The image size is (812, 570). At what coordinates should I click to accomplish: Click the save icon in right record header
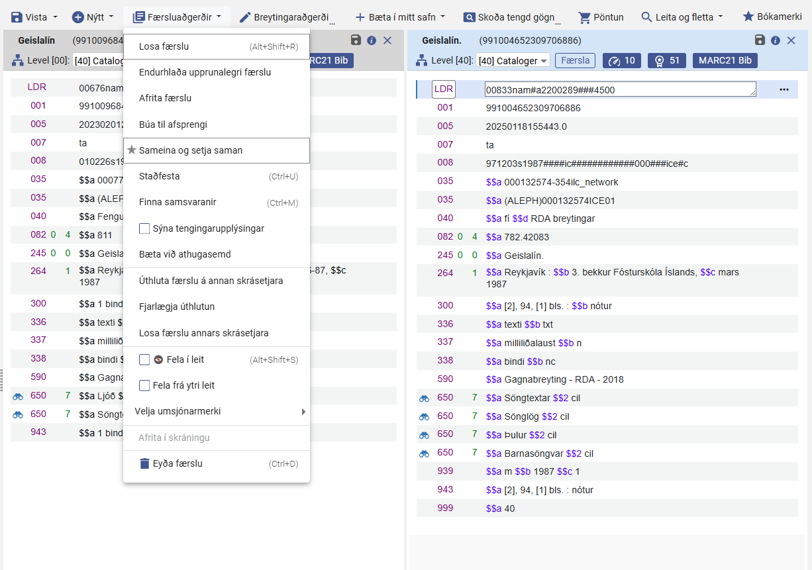click(760, 40)
